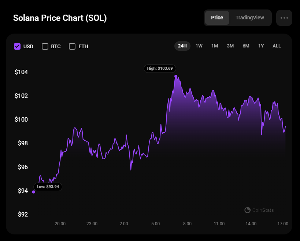The height and width of the screenshot is (241, 300).
Task: Select the 24H time range
Action: (x=182, y=46)
